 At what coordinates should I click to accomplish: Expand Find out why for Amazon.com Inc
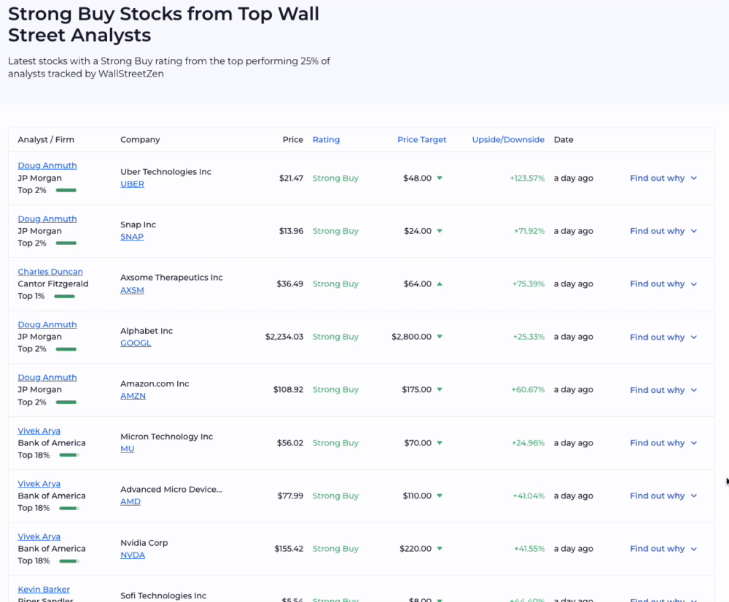(663, 390)
